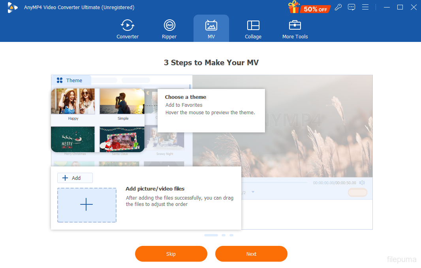Click the Add button with plus sign

[x=75, y=178]
